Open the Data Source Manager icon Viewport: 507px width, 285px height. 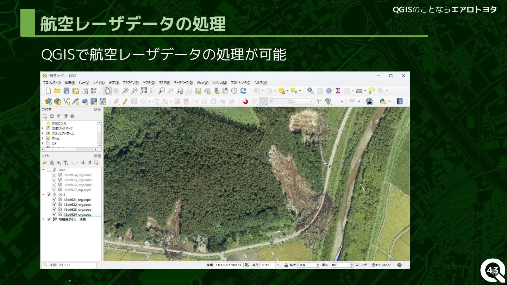point(49,101)
